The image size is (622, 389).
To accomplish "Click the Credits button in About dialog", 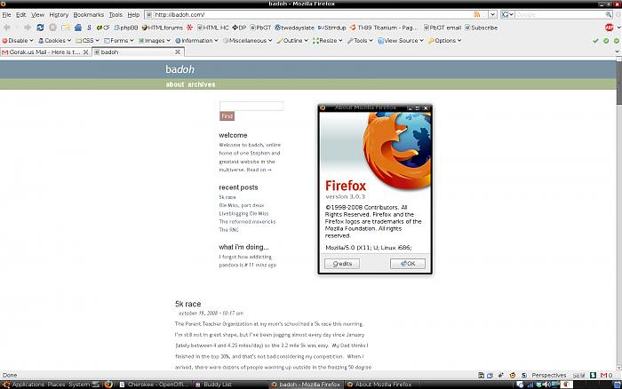I will (342, 264).
